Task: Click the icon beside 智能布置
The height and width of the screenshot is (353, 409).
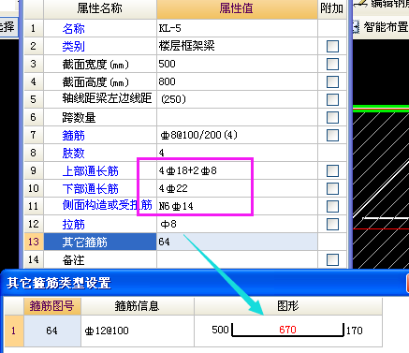Action: (x=356, y=27)
